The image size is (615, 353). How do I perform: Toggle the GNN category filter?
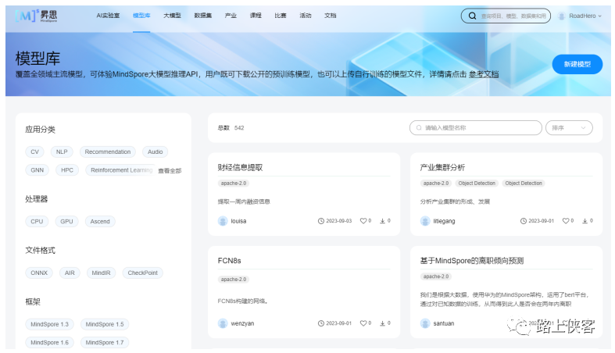[x=38, y=170]
